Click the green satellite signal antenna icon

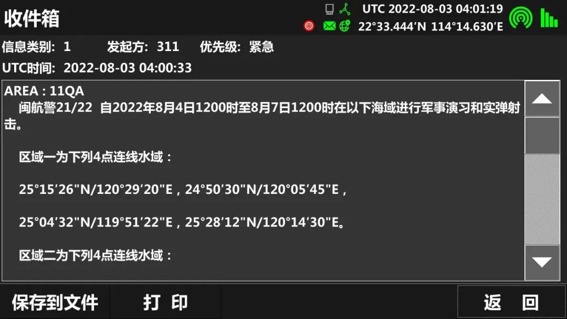point(521,18)
